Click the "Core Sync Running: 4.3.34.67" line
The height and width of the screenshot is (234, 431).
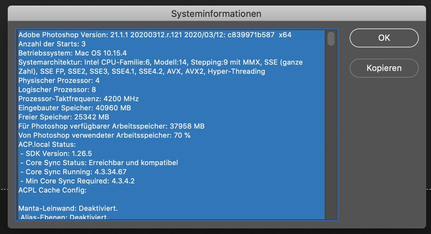click(74, 172)
